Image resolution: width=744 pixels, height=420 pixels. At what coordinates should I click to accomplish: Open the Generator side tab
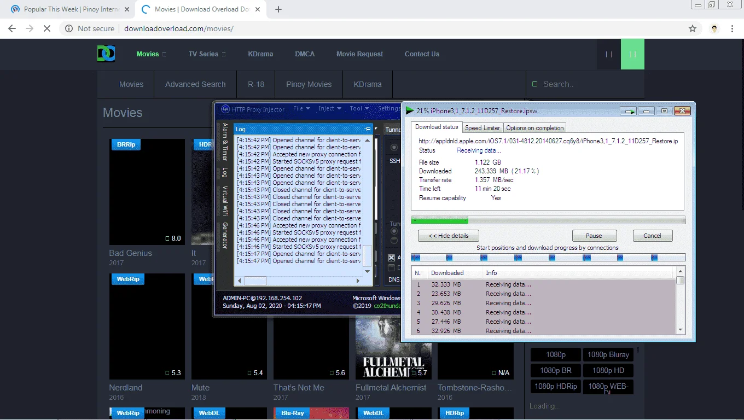(x=225, y=236)
